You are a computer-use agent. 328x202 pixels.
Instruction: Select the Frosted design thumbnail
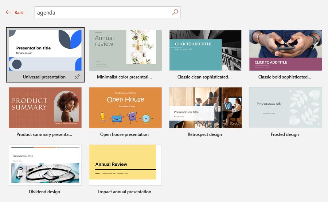click(x=285, y=108)
